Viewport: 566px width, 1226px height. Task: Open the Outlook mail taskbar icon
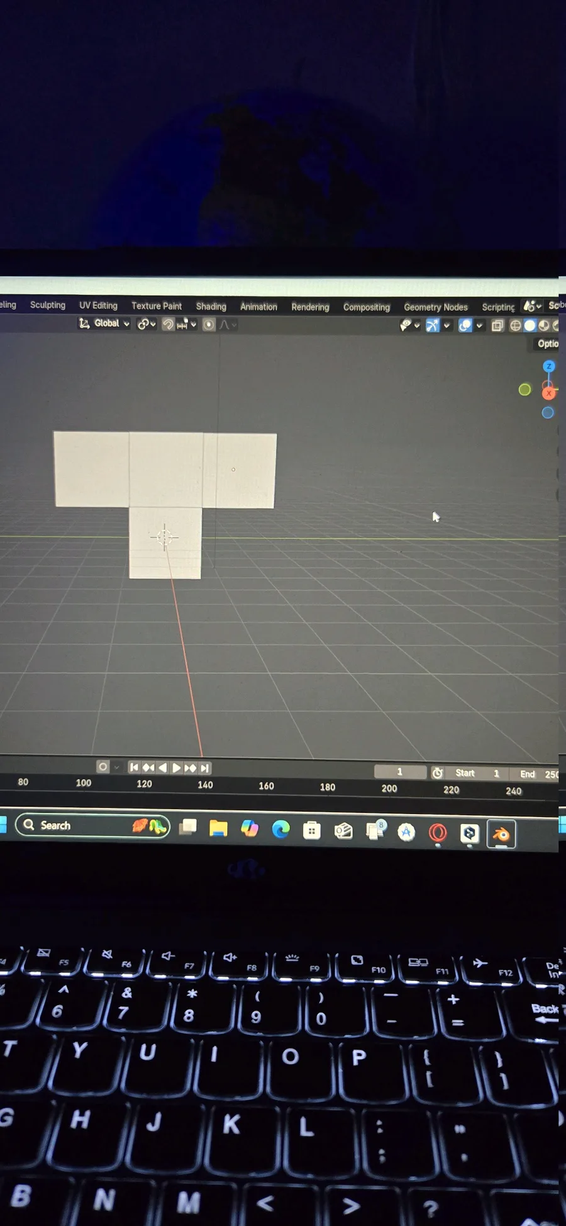click(x=343, y=831)
